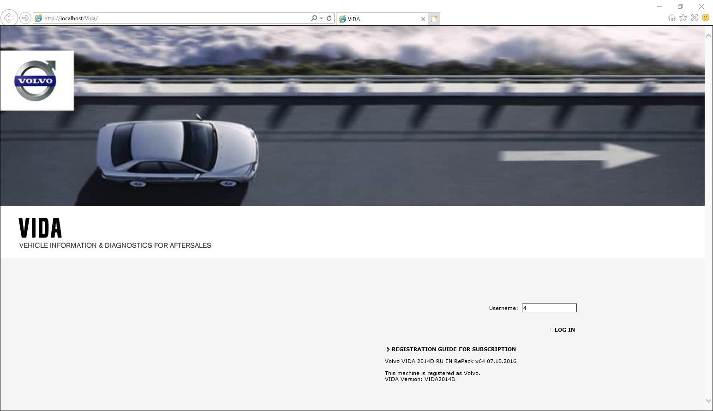
Task: Select the VIDA browser tab
Action: click(x=382, y=19)
